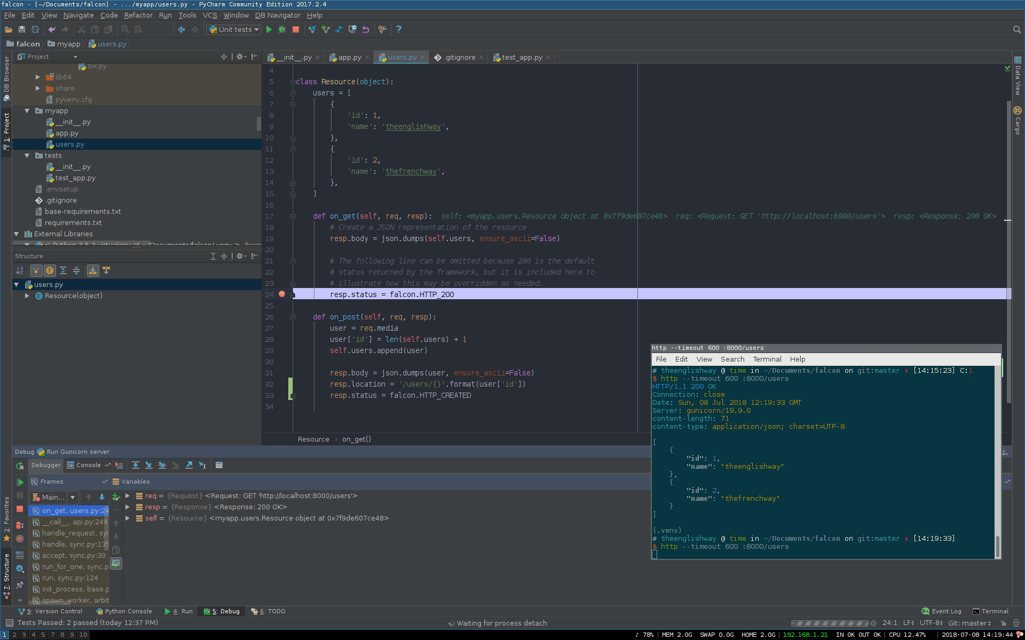Image resolution: width=1025 pixels, height=640 pixels.
Task: Collapse the tests folder in project tree
Action: tap(27, 156)
